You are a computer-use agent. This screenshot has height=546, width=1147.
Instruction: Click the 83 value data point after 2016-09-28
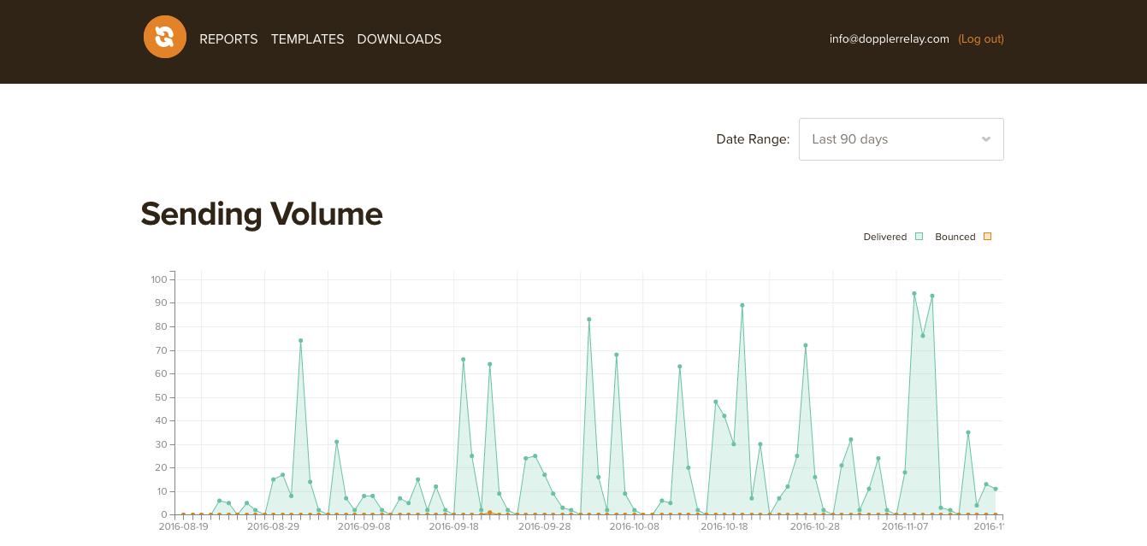589,319
